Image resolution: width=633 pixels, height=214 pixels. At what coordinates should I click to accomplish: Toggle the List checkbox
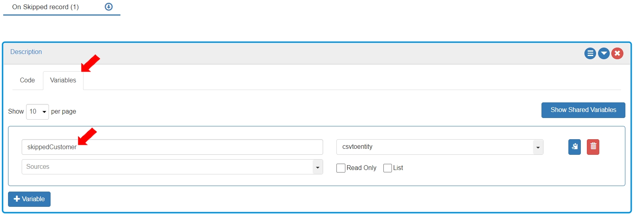(387, 168)
